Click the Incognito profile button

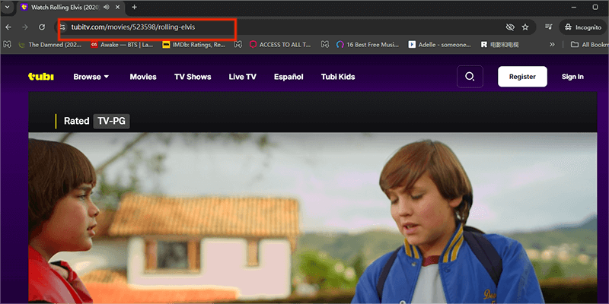[x=583, y=27]
